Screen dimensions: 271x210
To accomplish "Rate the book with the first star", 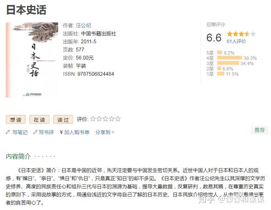I will tap(93, 119).
